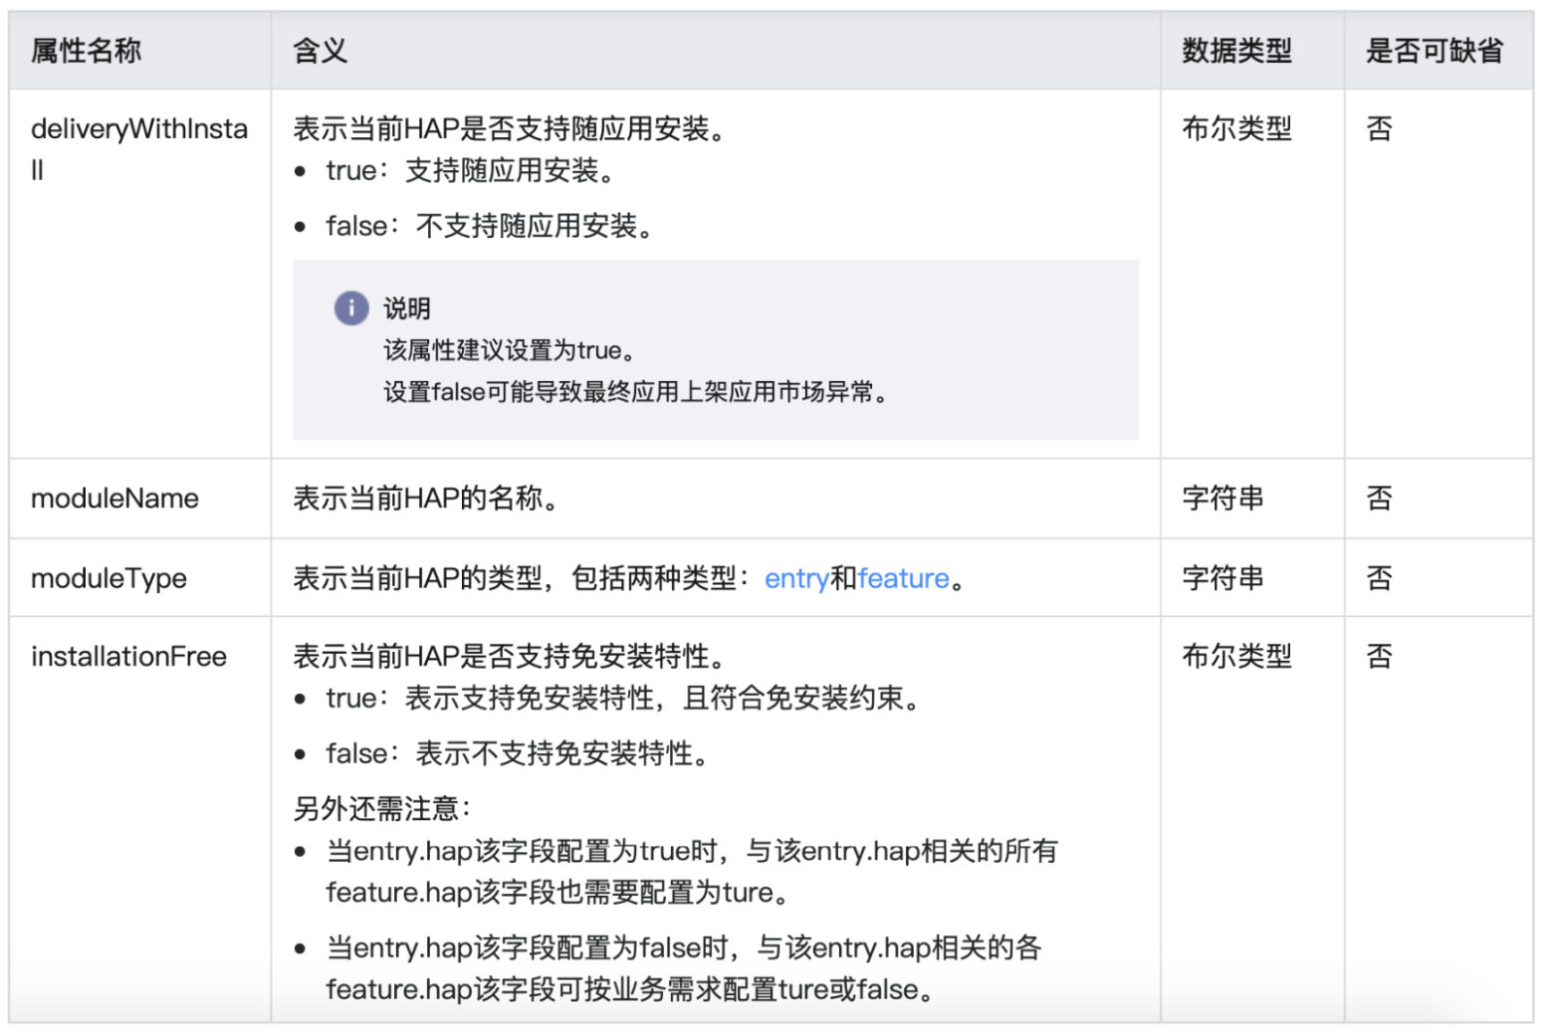This screenshot has width=1555, height=1031.
Task: Click bullet false：不支持随应用安装。
Action: click(489, 227)
